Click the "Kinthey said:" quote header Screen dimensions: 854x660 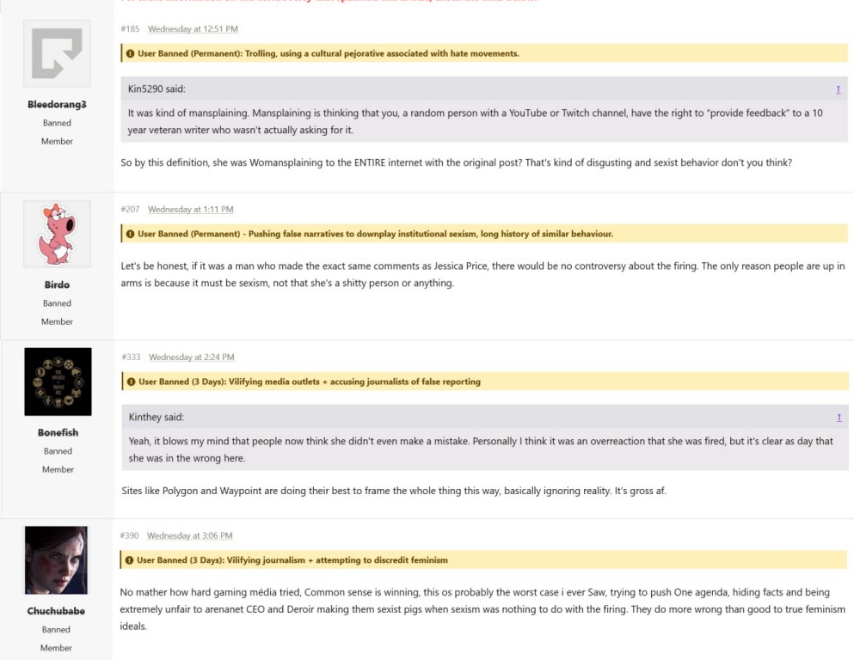coord(155,417)
